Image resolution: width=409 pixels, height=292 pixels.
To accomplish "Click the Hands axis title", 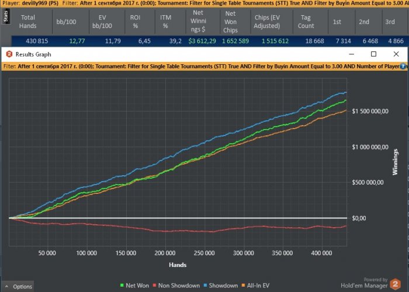I will 178,265.
